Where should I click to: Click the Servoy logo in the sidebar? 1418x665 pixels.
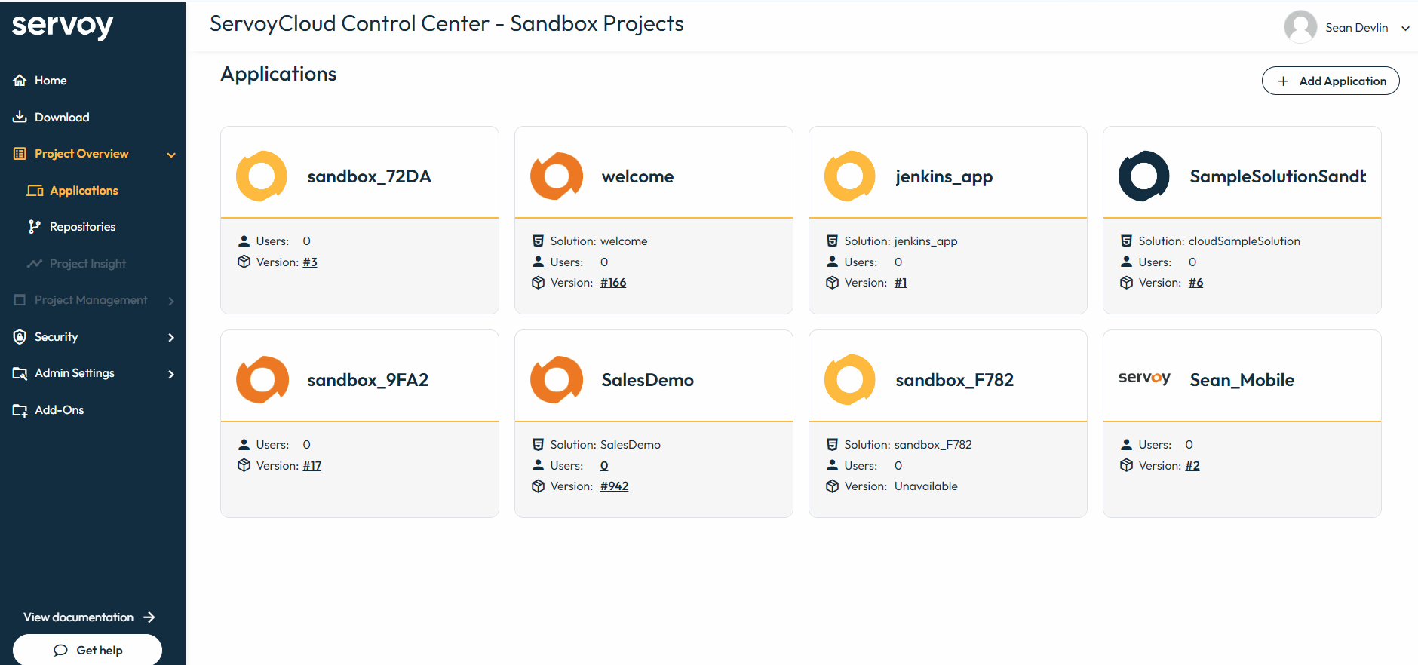point(63,26)
